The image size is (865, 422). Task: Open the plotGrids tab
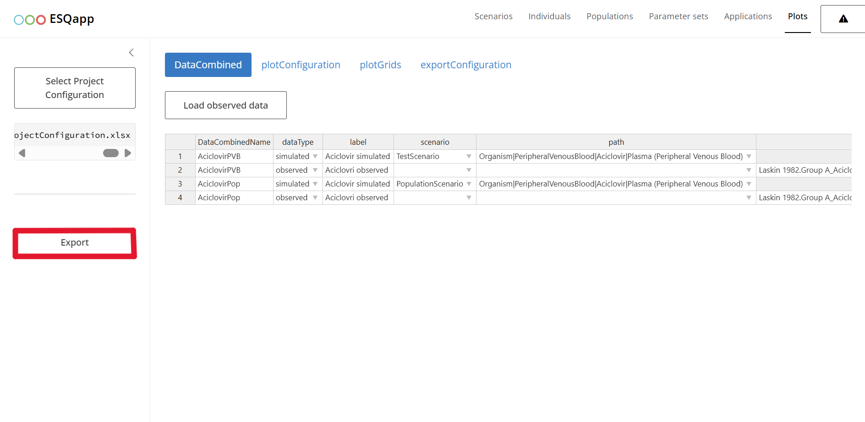(380, 65)
